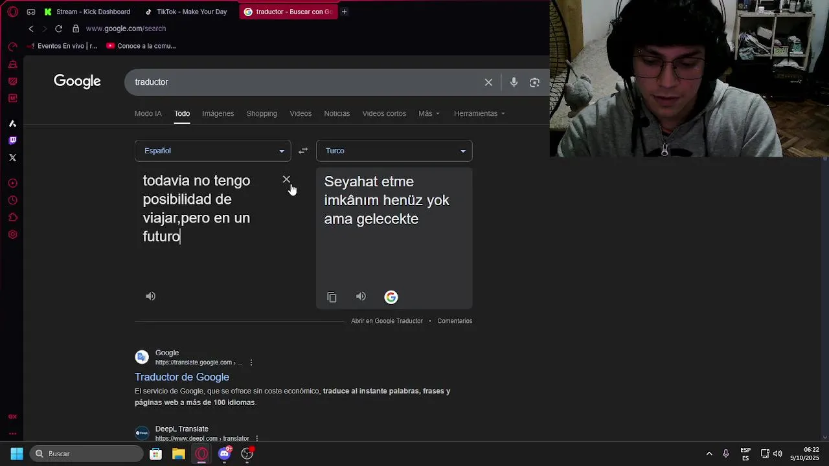Open sidebar Settings gear icon
The width and height of the screenshot is (829, 466).
pos(12,234)
